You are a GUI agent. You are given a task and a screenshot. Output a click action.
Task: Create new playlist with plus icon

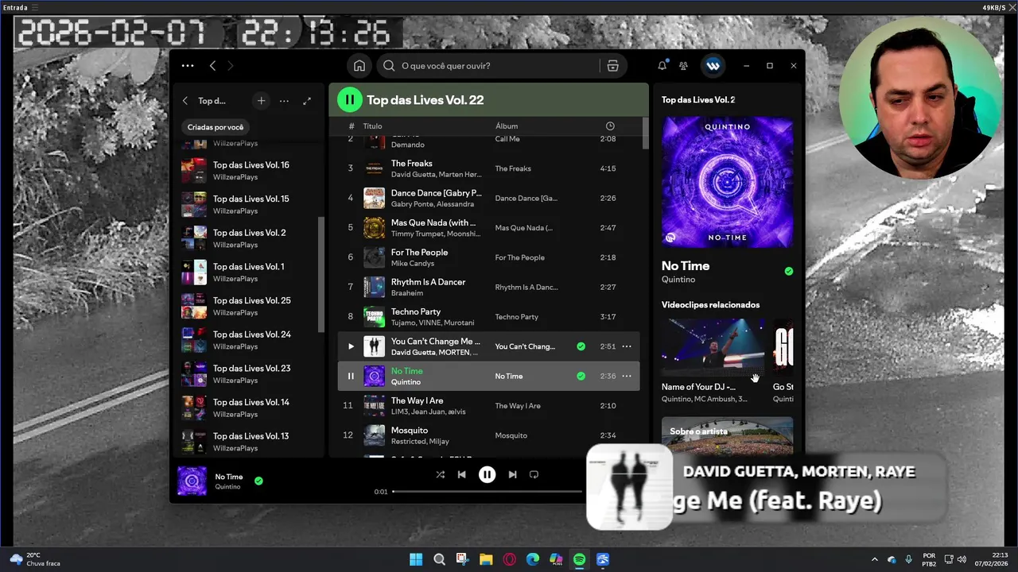(x=261, y=101)
